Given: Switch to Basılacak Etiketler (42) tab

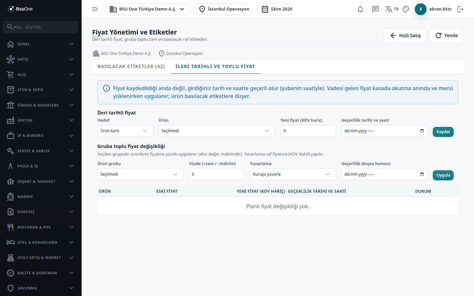Looking at the screenshot, I should pyautogui.click(x=131, y=66).
